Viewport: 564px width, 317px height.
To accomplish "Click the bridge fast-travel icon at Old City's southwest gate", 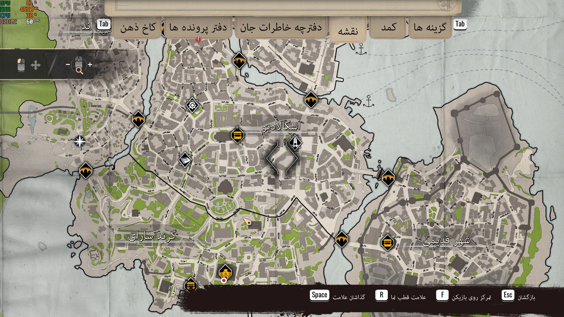I will click(342, 240).
